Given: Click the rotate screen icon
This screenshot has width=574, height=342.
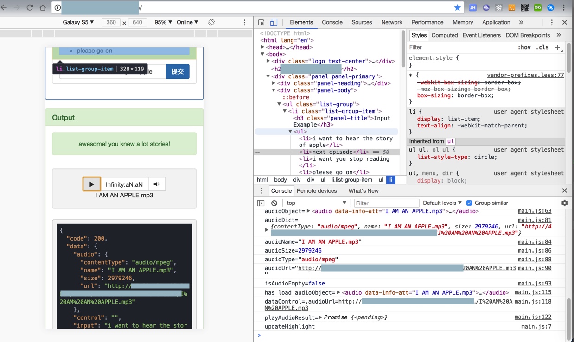Looking at the screenshot, I should [211, 22].
